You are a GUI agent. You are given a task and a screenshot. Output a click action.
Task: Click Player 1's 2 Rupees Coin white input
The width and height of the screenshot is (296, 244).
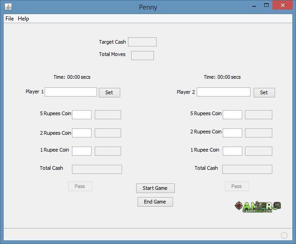pos(82,133)
